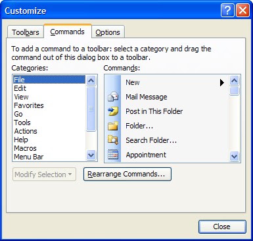Viewport: 253px width, 241px height.
Task: Close the Customize dialog with X
Action: pos(242,10)
